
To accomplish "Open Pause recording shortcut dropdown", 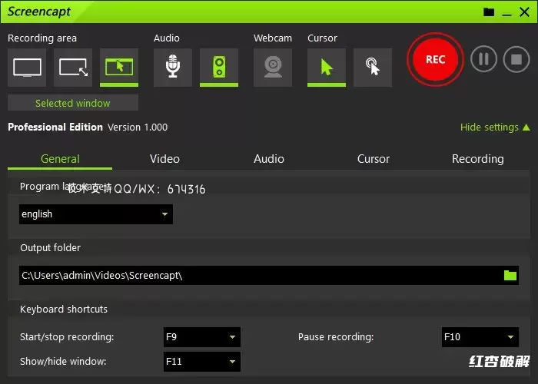I will pyautogui.click(x=480, y=337).
